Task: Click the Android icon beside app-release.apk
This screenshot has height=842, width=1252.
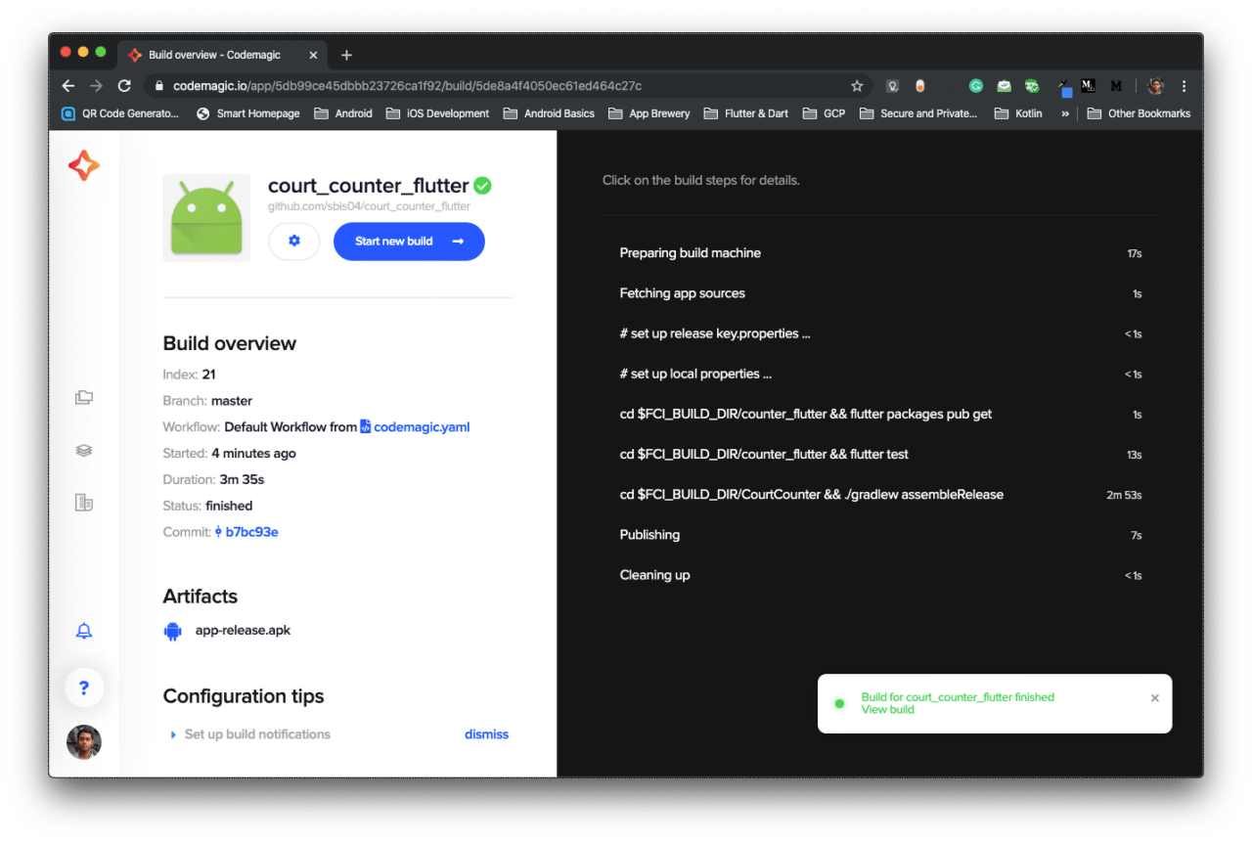Action: 173,631
